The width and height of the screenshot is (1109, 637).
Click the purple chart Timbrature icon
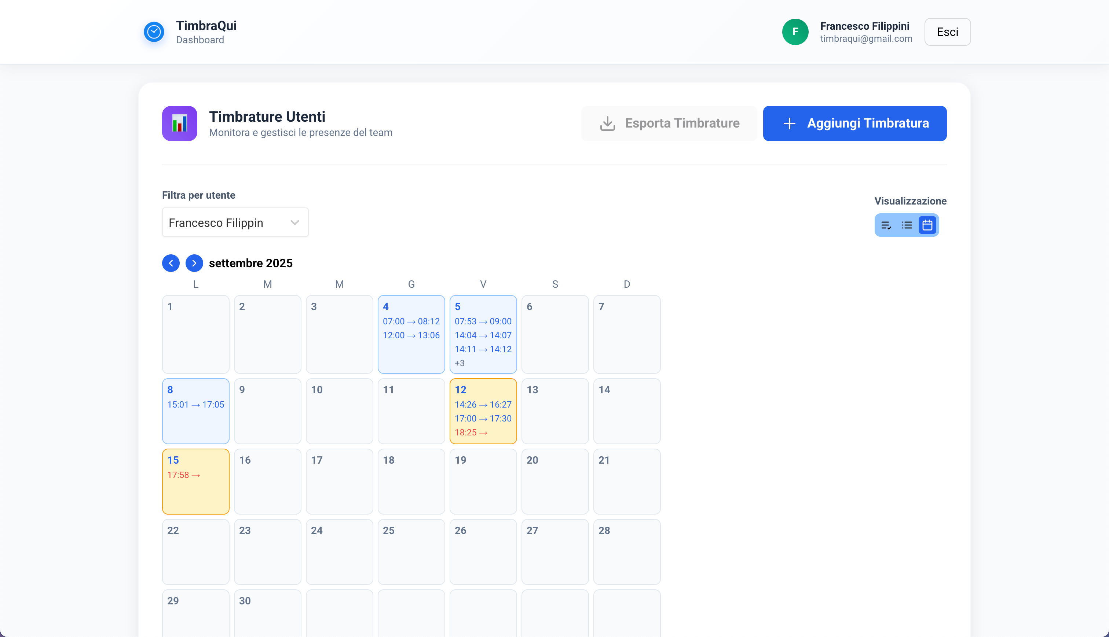click(x=179, y=124)
